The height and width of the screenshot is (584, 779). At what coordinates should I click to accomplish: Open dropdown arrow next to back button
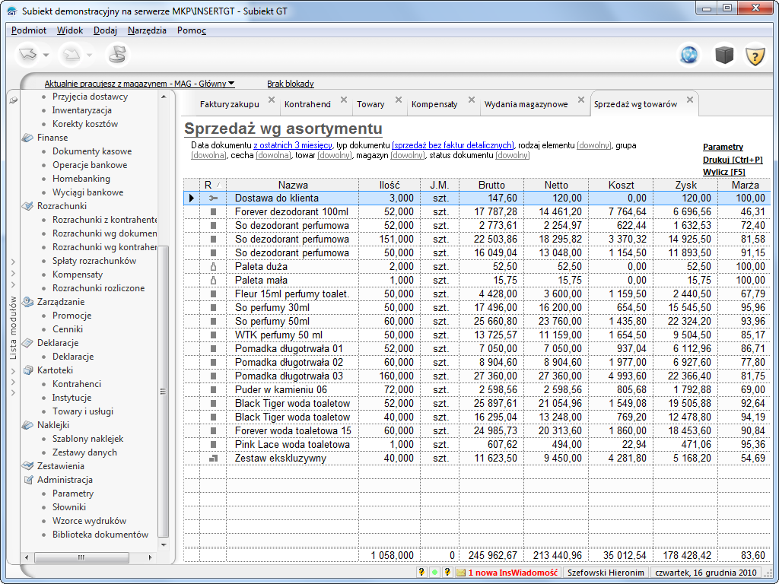(x=46, y=56)
